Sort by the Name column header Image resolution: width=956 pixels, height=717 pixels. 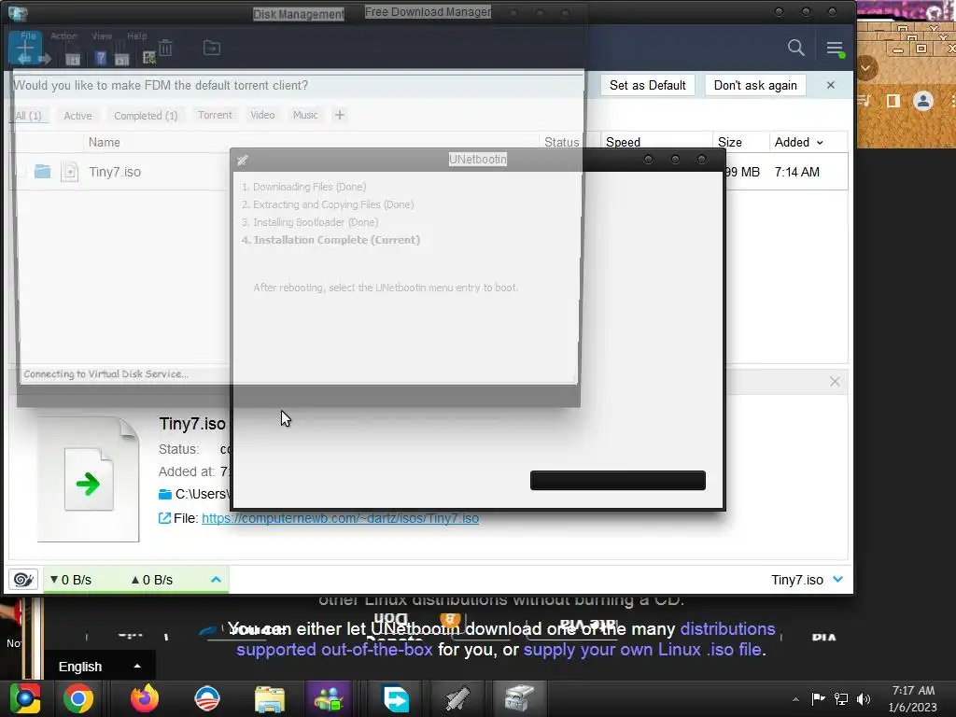pos(105,143)
